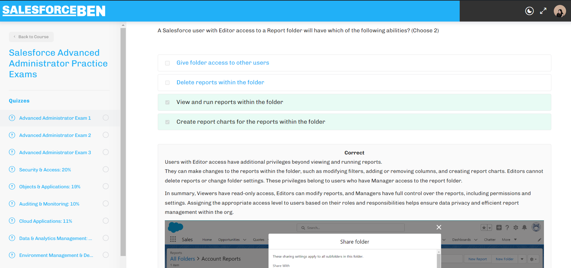Viewport: 571px width, 268px height.
Task: Click question icon beside Advanced Administrator Exam 3
Action: [12, 152]
